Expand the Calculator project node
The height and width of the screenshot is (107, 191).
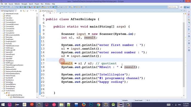pos(2,18)
